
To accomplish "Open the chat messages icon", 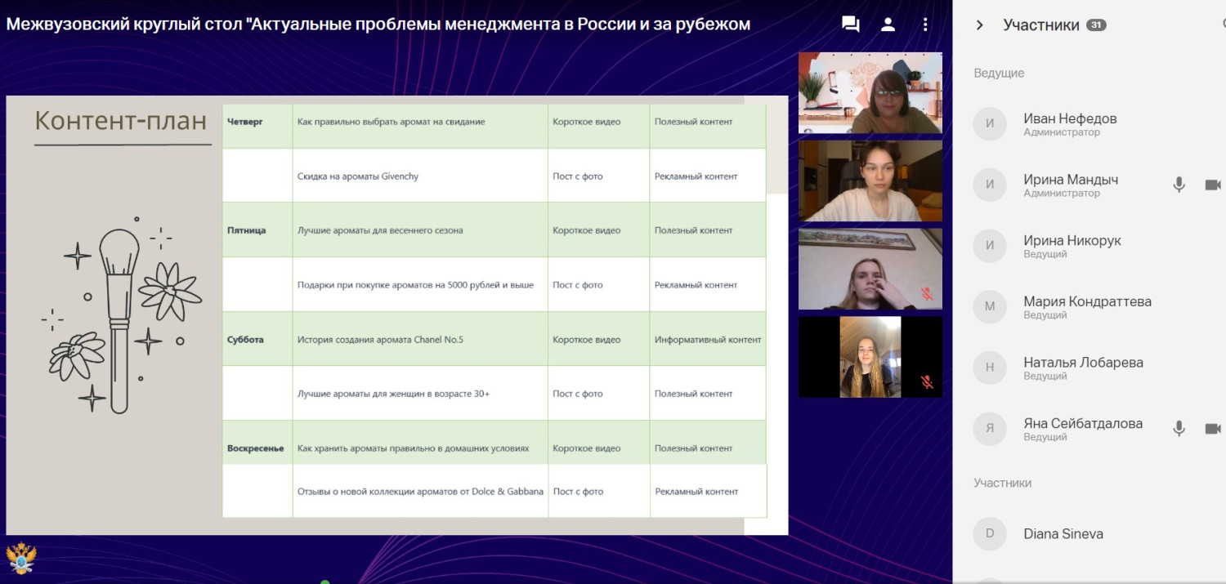I will (x=851, y=25).
